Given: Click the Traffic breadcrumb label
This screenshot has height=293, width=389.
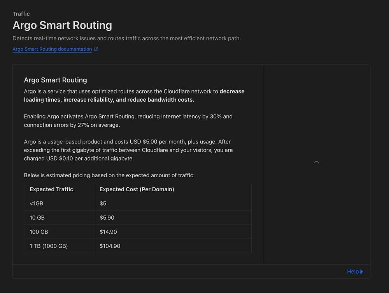Looking at the screenshot, I should (21, 14).
